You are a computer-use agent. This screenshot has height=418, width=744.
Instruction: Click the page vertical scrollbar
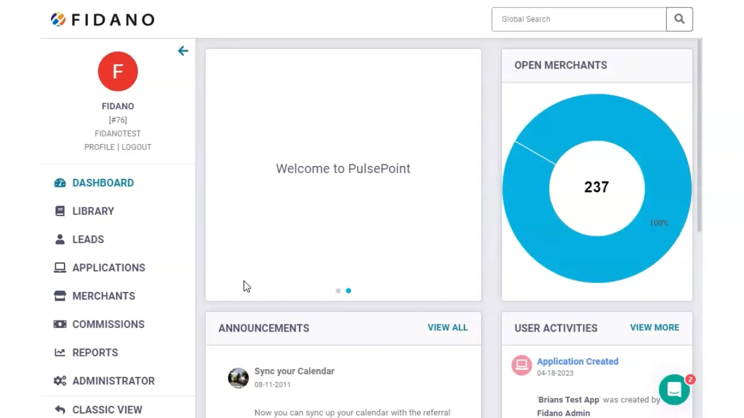tap(700, 136)
